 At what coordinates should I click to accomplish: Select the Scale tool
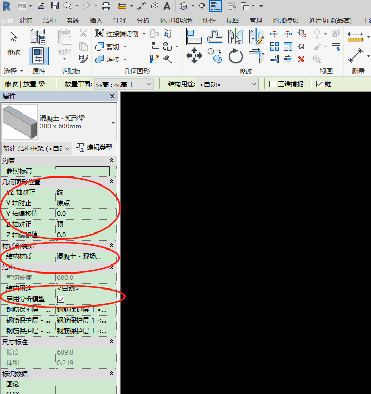pos(288,46)
